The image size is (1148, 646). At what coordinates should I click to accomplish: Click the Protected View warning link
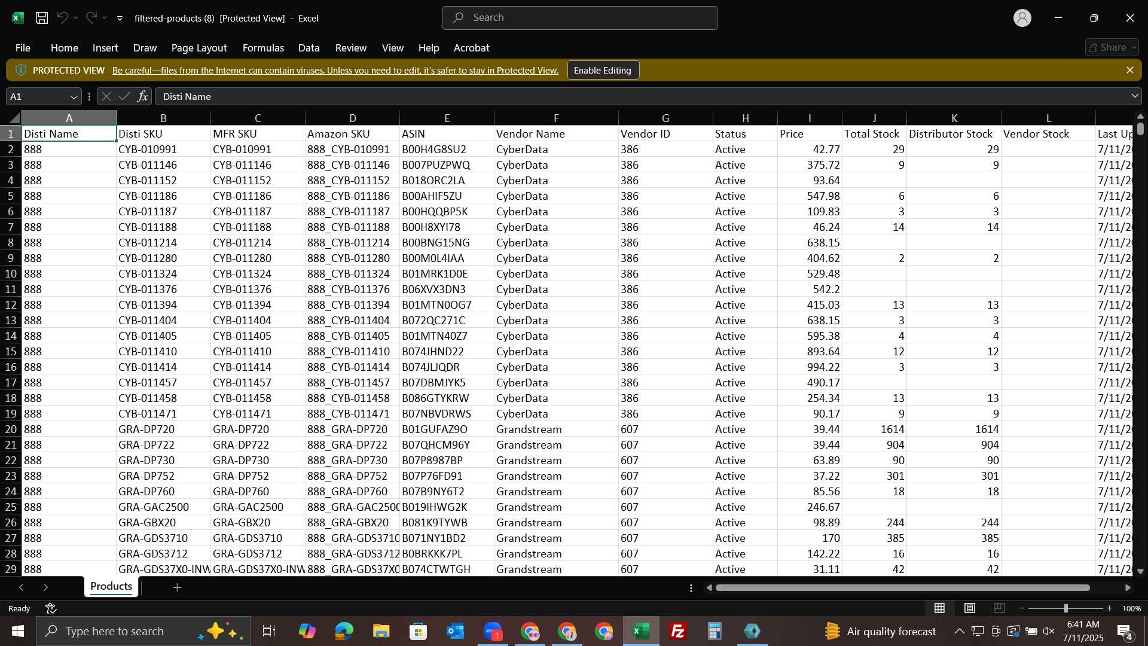point(335,71)
